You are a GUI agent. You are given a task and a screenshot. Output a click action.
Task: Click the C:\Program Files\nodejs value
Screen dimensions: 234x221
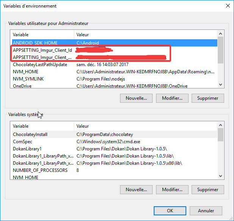[x=101, y=79]
